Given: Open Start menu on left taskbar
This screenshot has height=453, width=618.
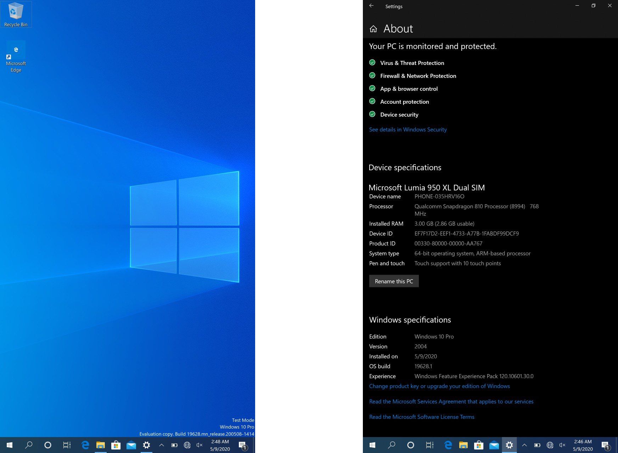Looking at the screenshot, I should tap(10, 445).
